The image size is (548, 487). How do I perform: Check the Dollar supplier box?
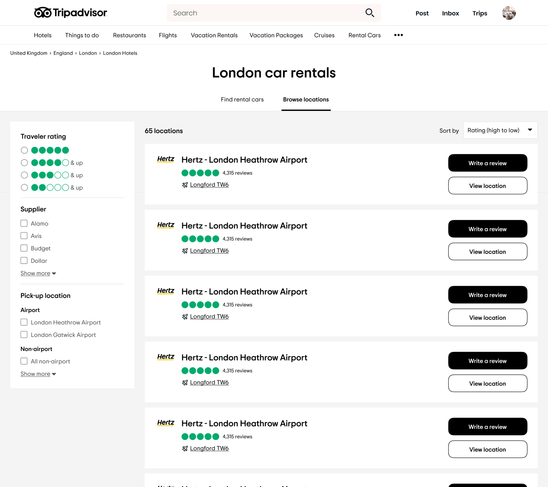[24, 261]
